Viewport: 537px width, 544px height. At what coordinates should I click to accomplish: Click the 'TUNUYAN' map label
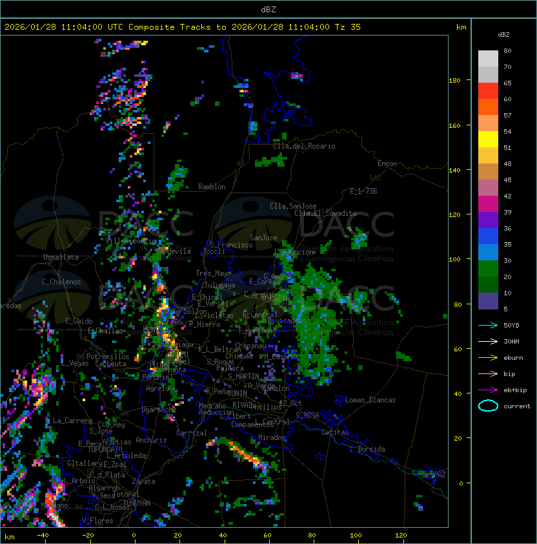pos(137,503)
